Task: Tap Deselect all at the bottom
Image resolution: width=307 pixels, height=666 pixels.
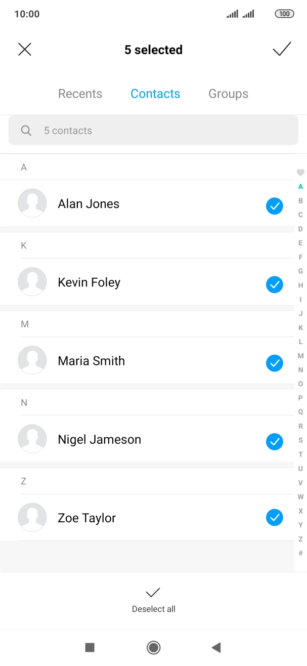Action: coord(153,600)
